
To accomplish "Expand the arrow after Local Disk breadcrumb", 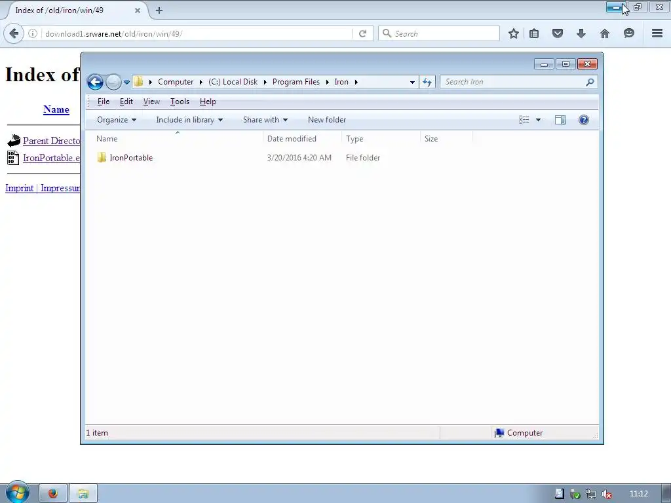I will [x=265, y=82].
